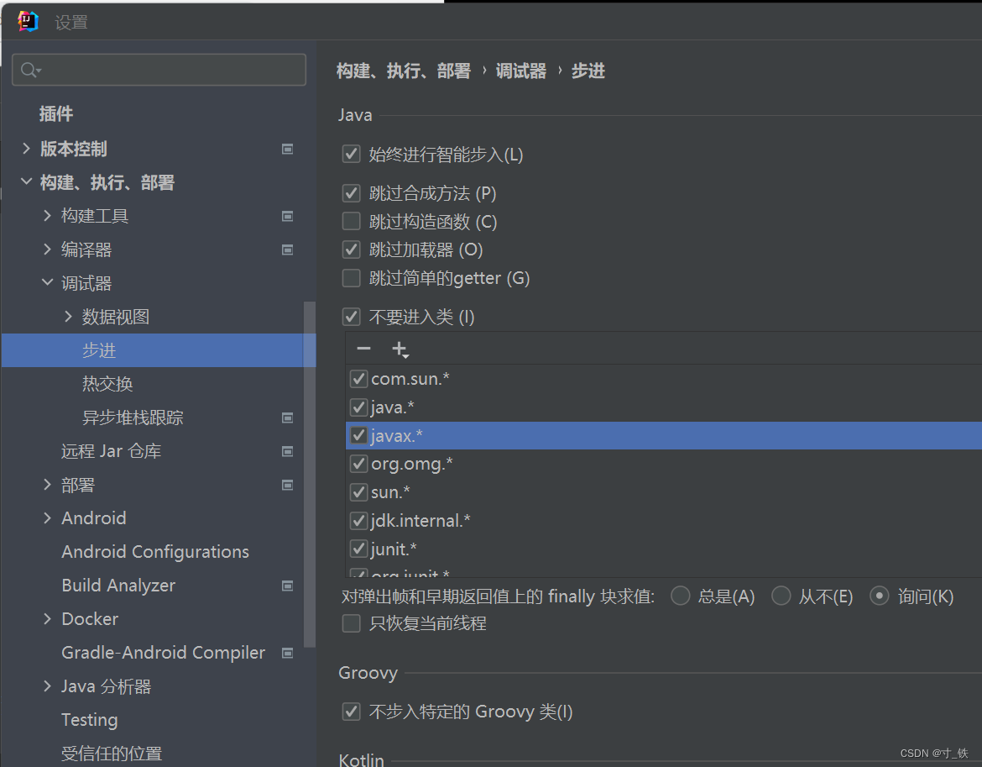Uncheck the com.sun.* filter checkbox
Screen dimensions: 982x767
point(358,379)
